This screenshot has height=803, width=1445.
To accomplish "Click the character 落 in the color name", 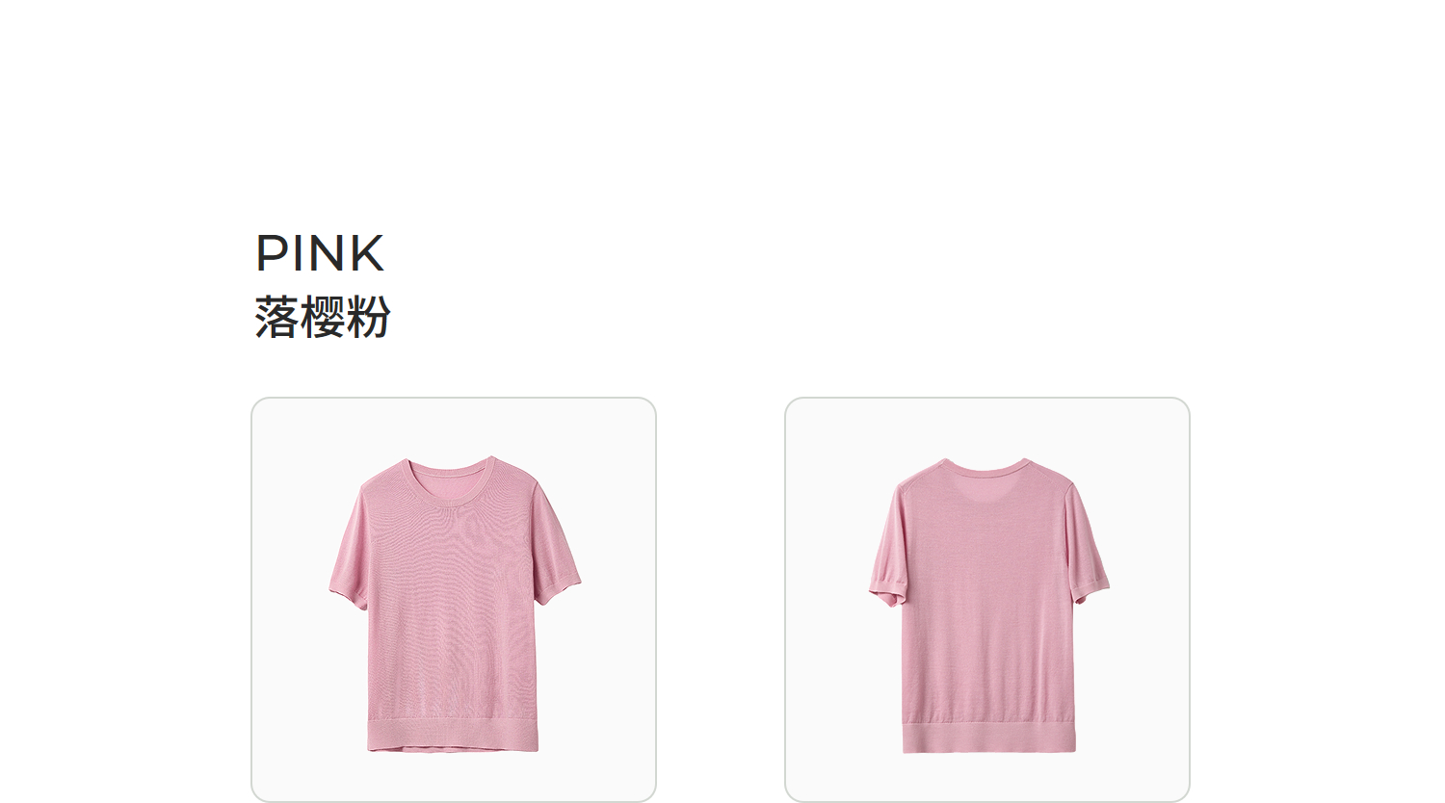I will 276,317.
